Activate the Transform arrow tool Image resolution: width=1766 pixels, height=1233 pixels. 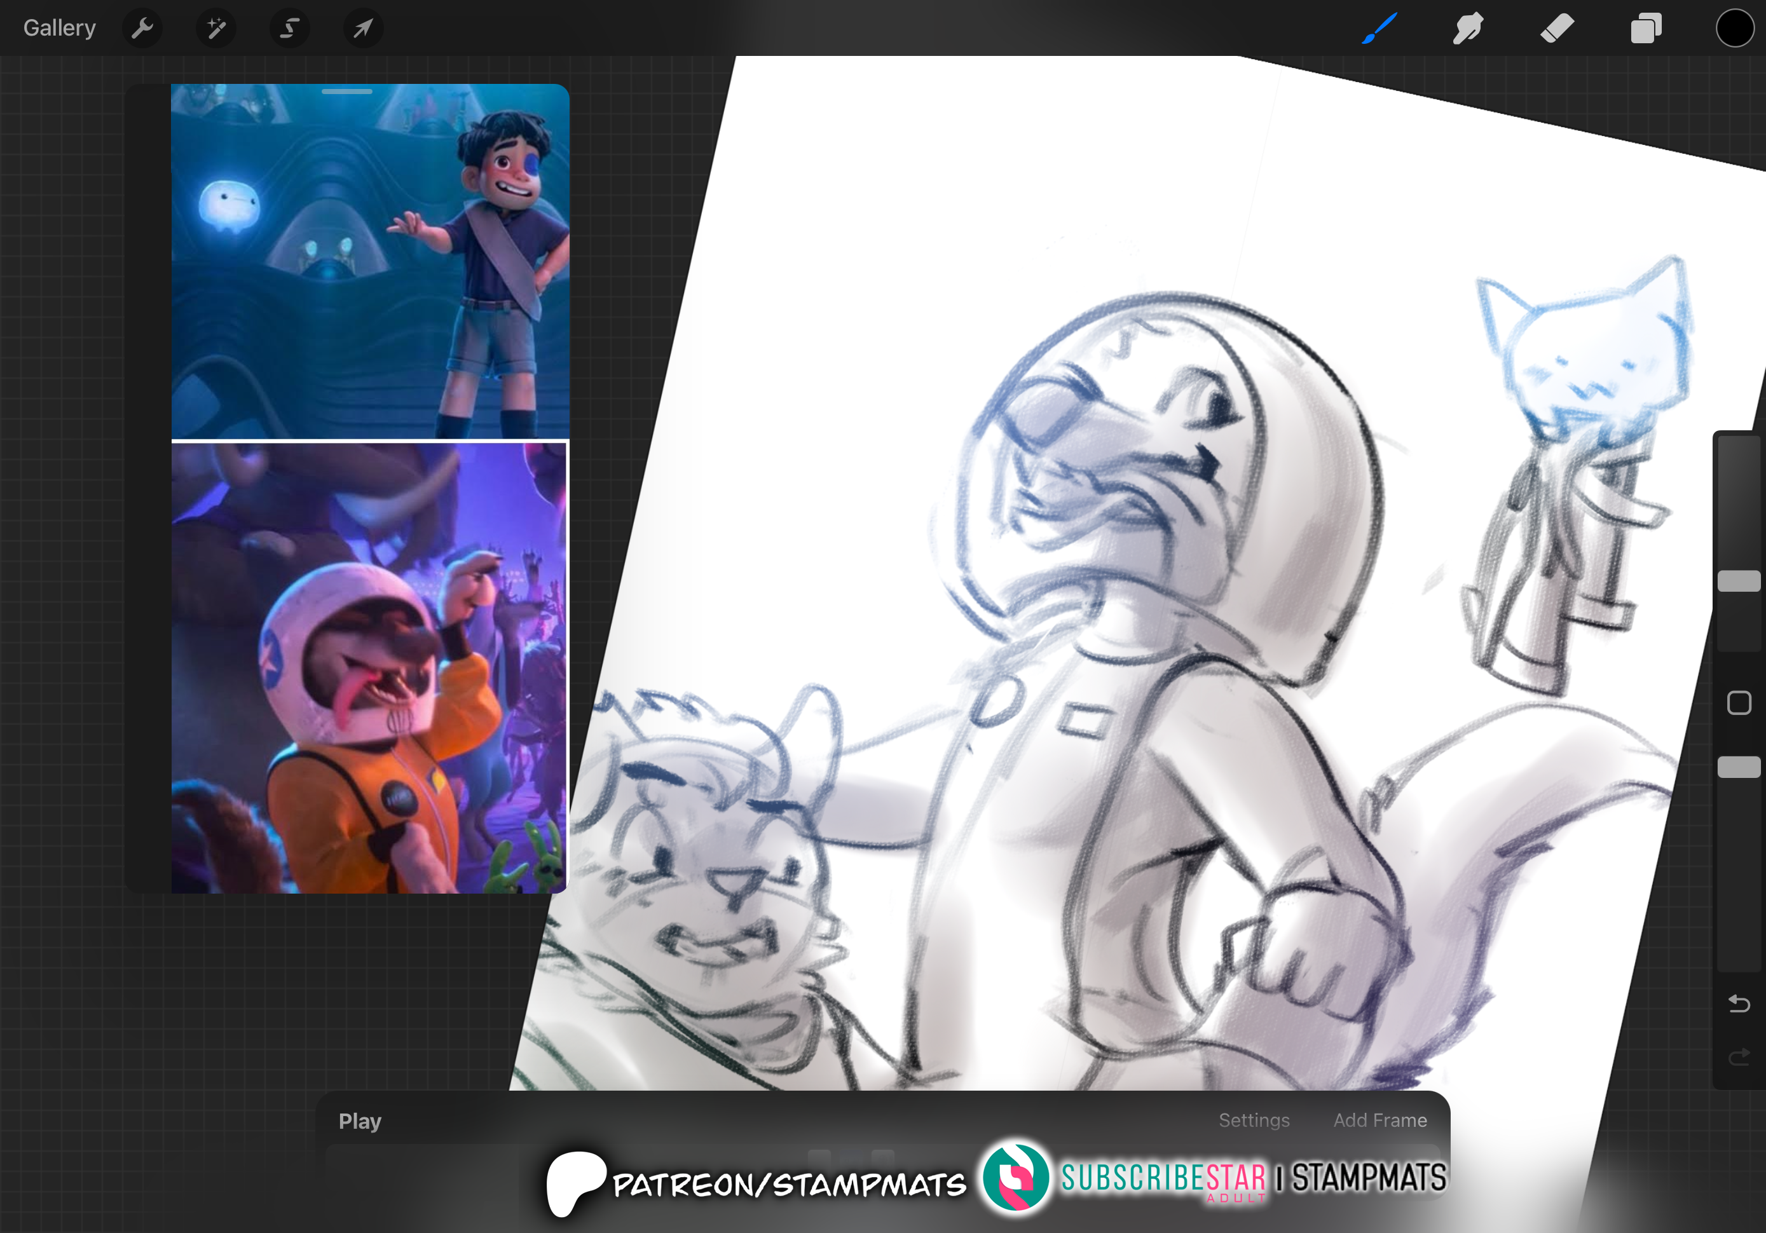(362, 29)
